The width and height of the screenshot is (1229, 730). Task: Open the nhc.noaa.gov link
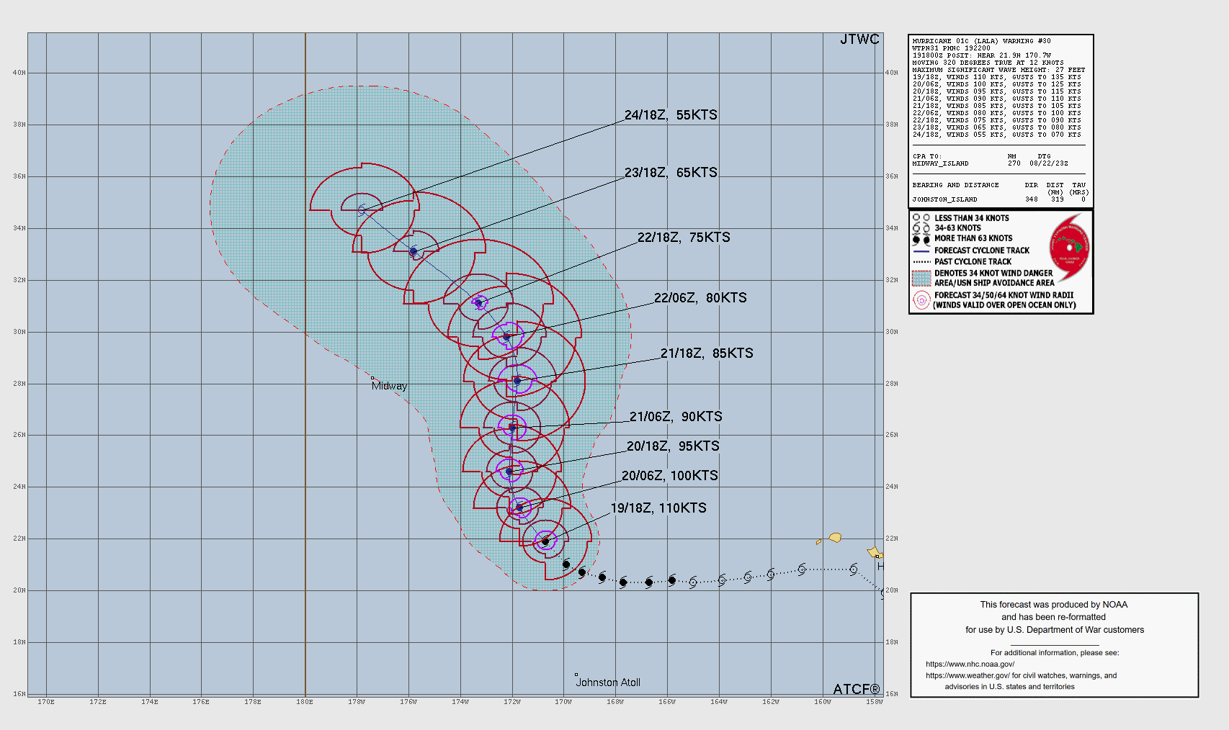click(970, 664)
